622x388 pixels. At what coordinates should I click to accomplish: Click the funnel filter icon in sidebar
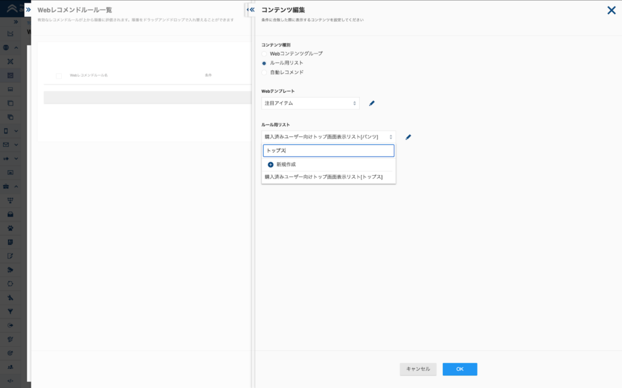point(10,311)
